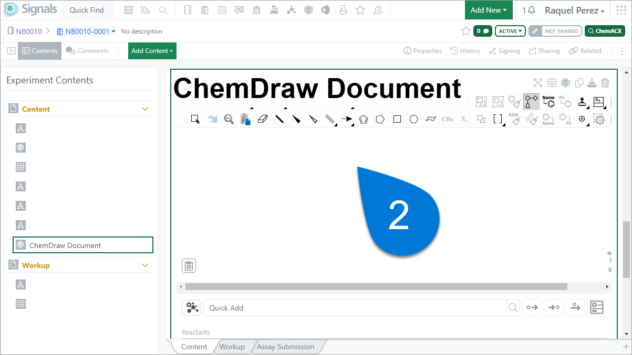
Task: Open the ACTIVE status dropdown
Action: tap(511, 31)
